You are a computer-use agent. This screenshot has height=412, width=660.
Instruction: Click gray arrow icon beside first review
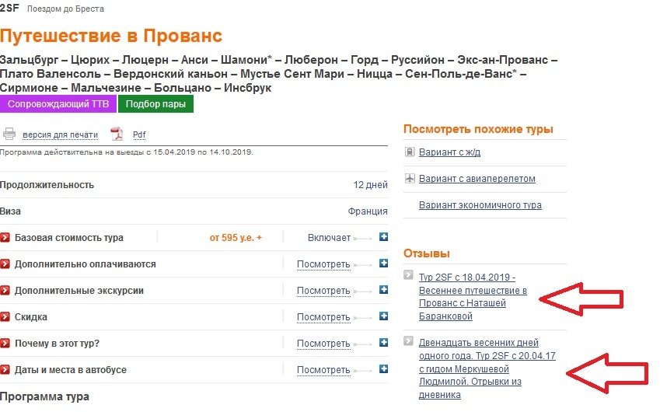point(409,274)
